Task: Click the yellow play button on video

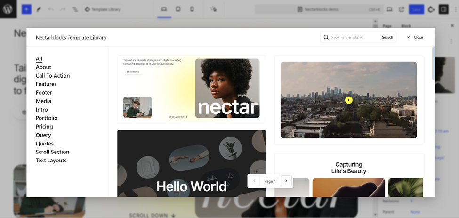Action: 349,100
